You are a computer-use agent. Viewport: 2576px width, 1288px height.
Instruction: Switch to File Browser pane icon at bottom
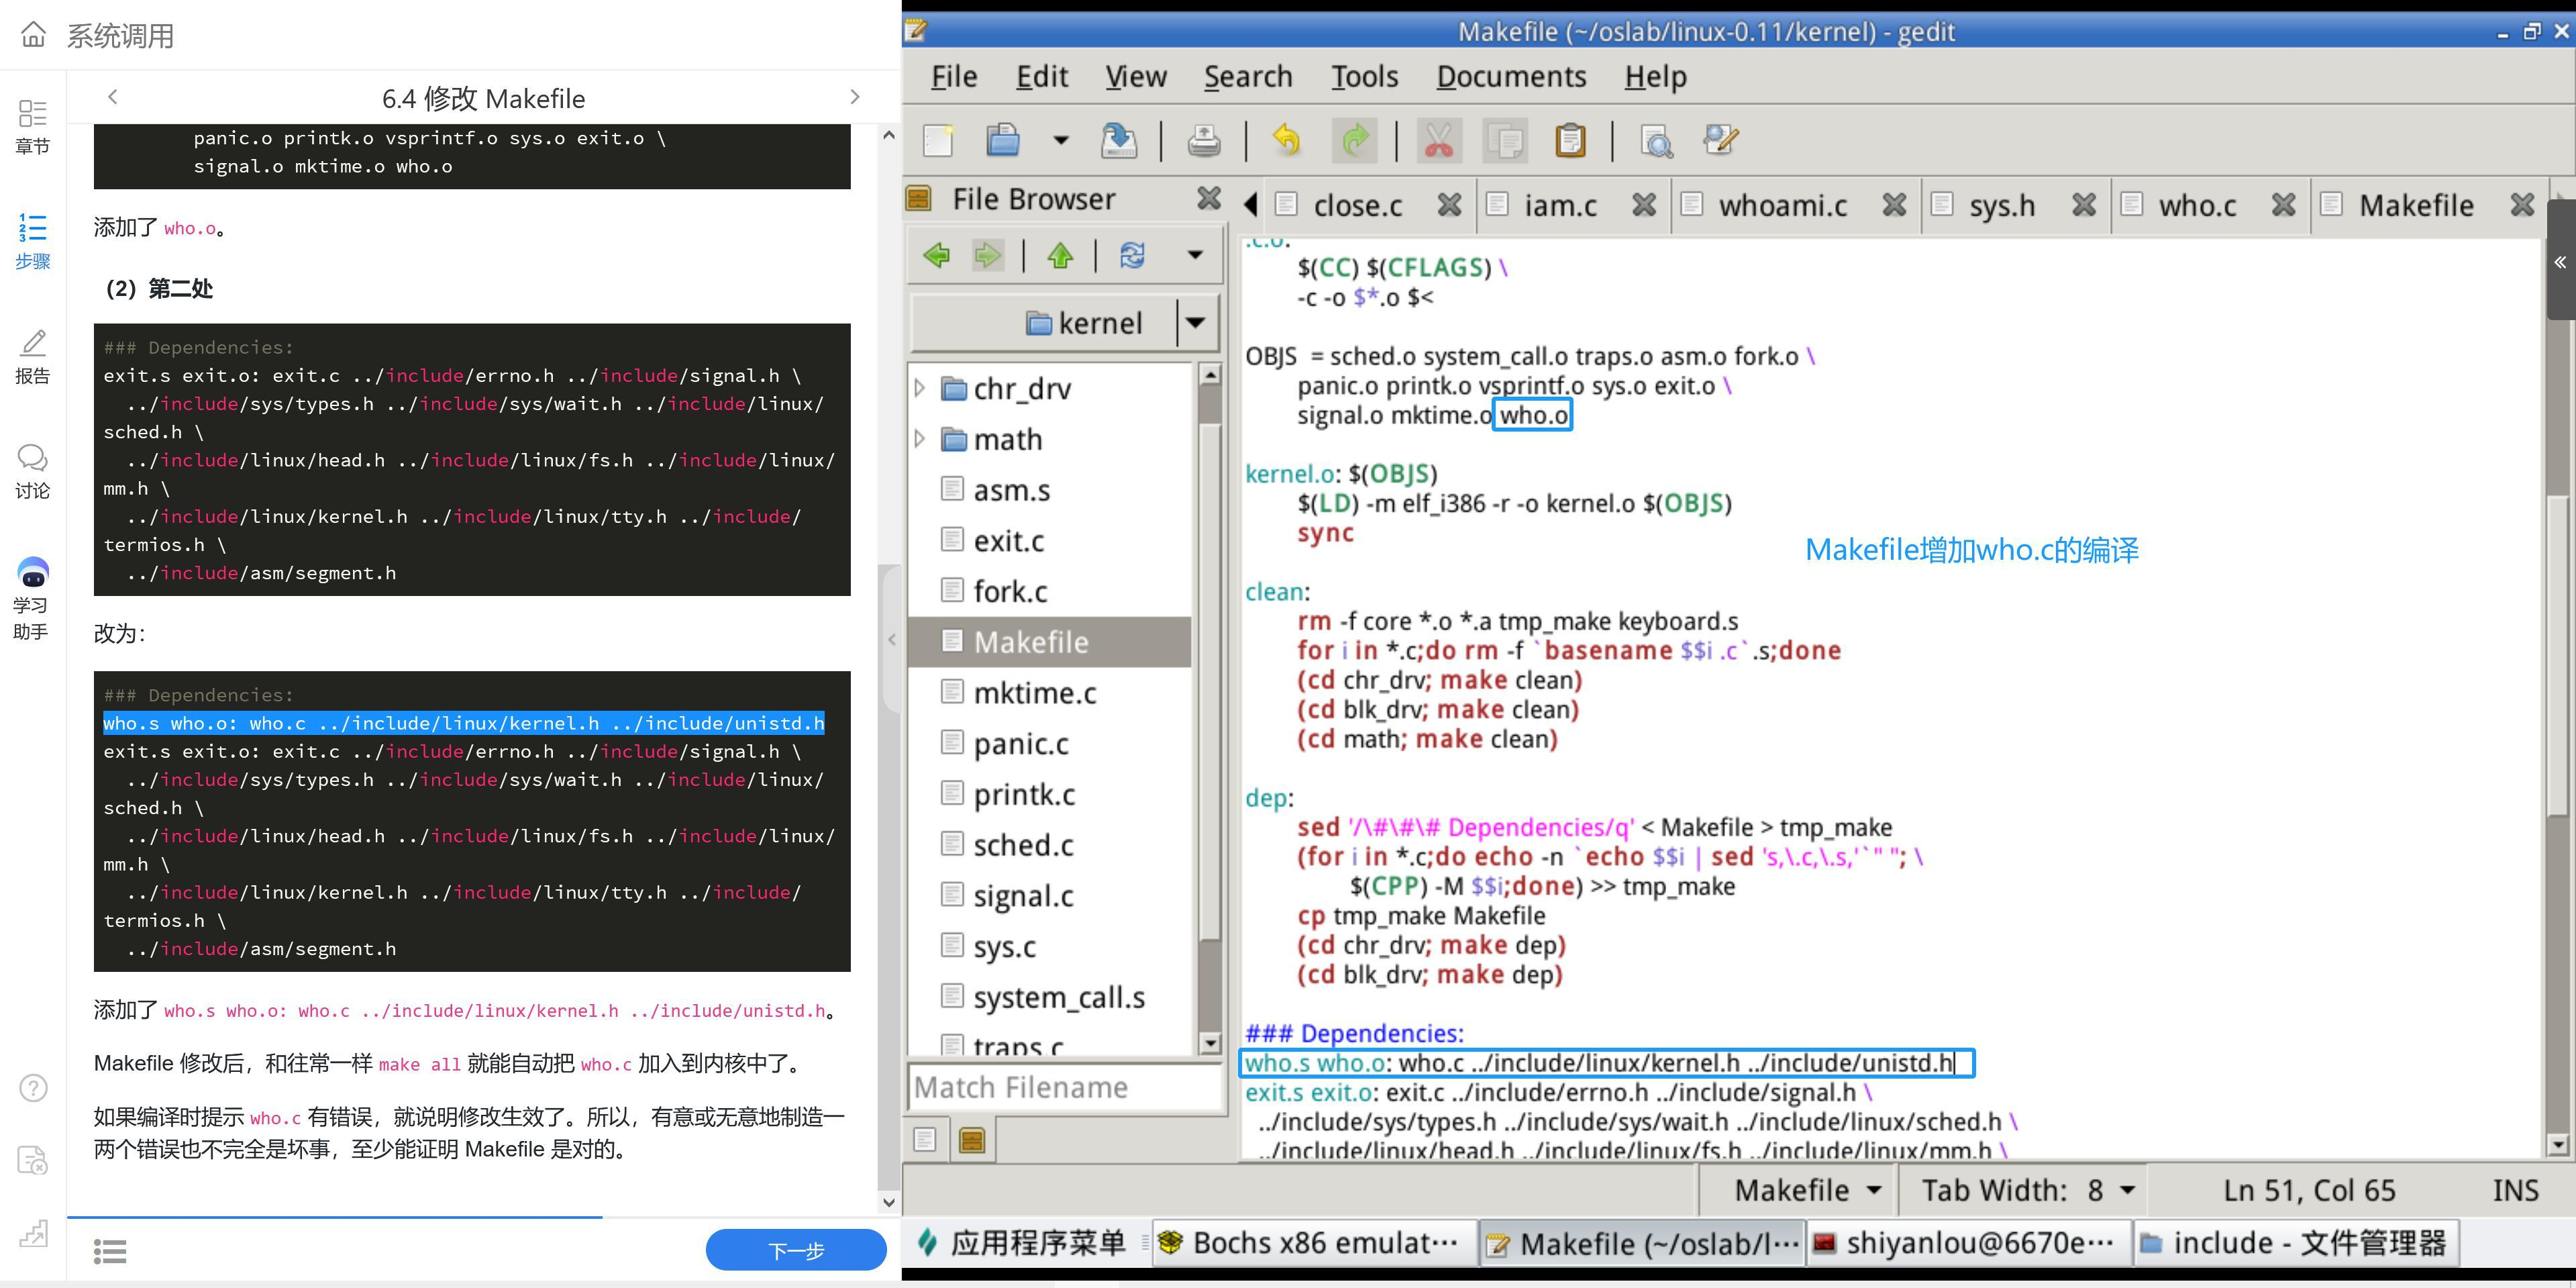point(972,1139)
